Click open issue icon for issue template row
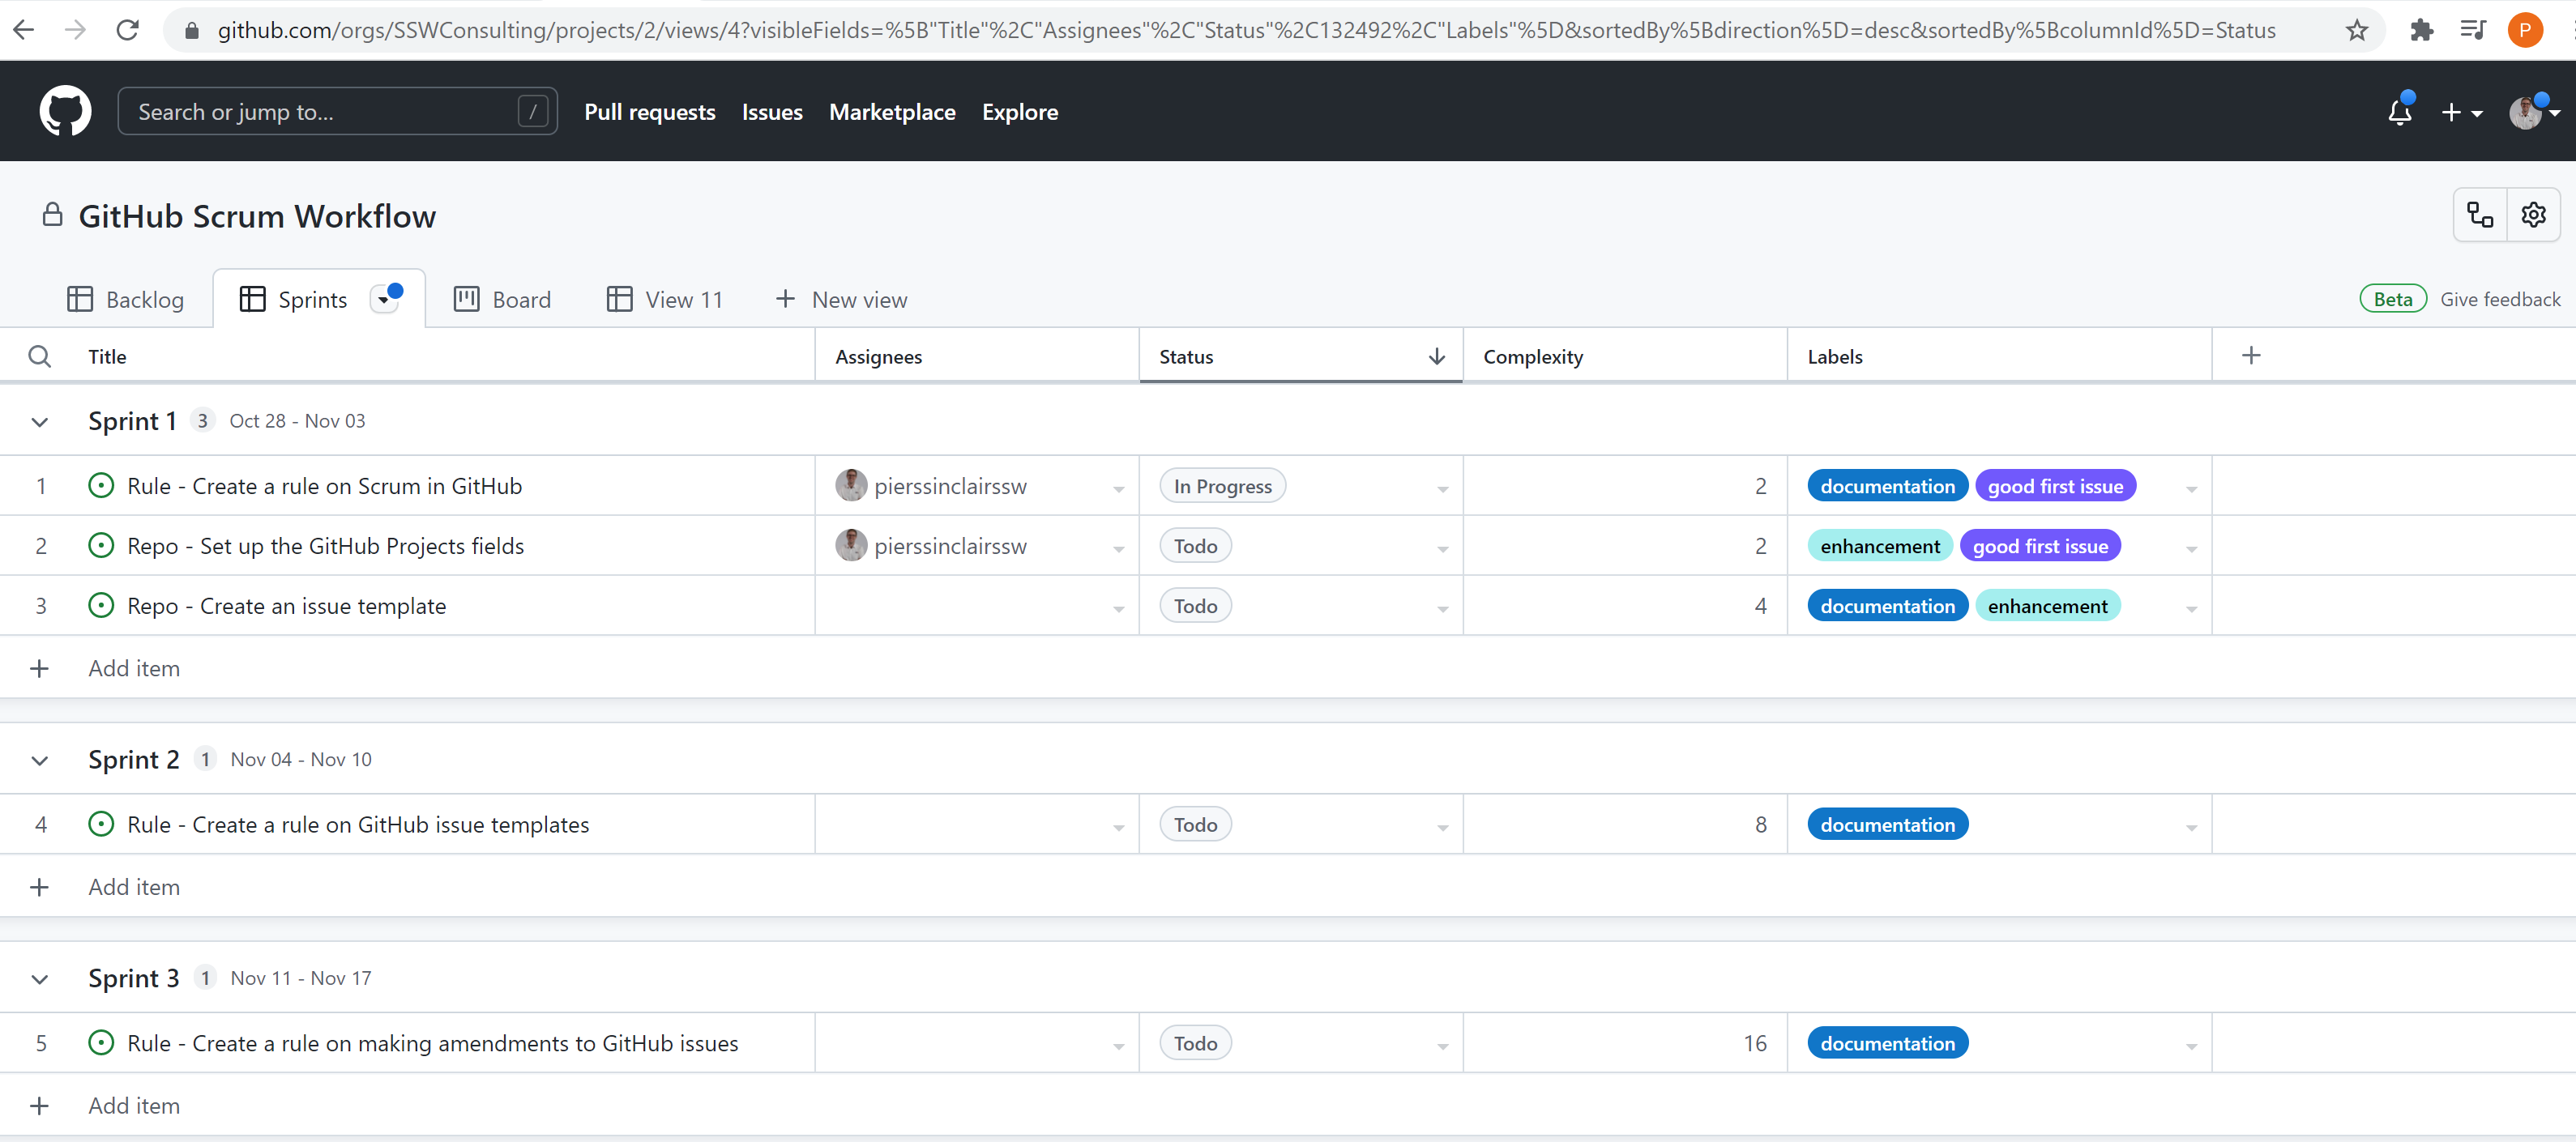This screenshot has height=1142, width=2576. [101, 606]
